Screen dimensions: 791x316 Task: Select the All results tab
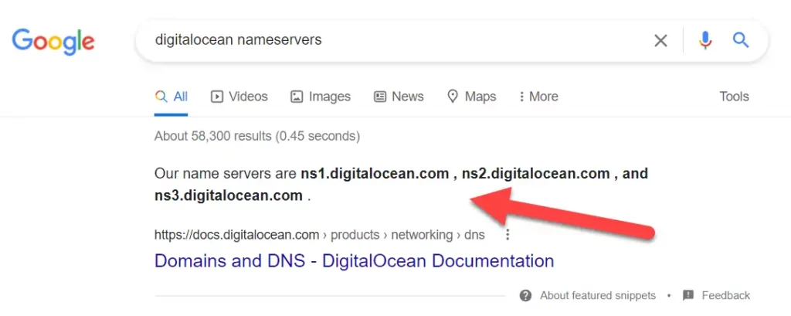coord(171,97)
